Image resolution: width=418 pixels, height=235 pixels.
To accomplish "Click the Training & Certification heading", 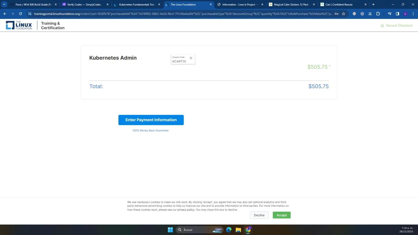I will point(53,26).
